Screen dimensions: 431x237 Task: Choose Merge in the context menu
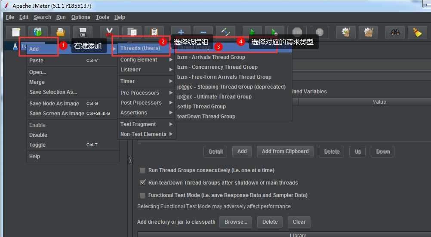coord(73,82)
